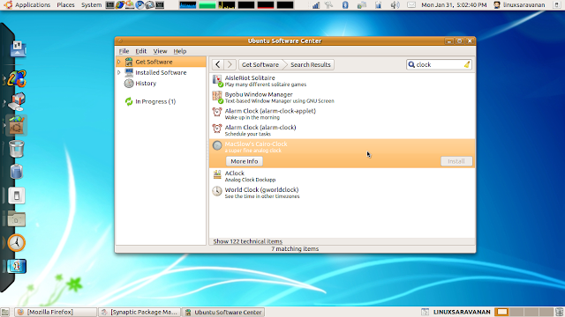Screen dimensions: 565x317
Task: Open the Ubuntu Software Center dock icon
Action: (17, 125)
